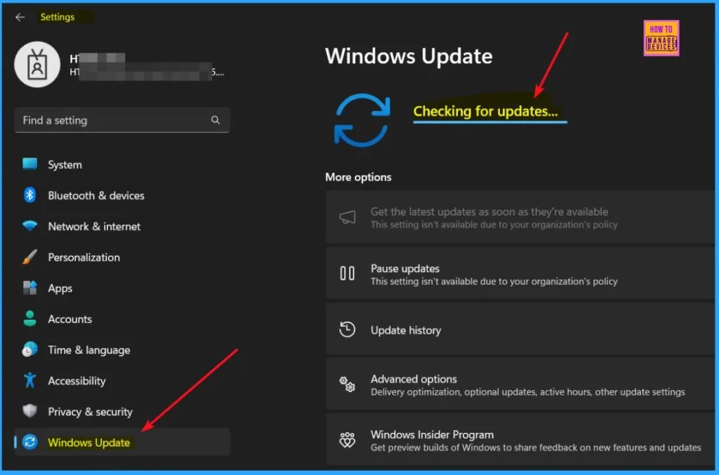
Task: Open the user profile avatar
Action: [x=37, y=64]
